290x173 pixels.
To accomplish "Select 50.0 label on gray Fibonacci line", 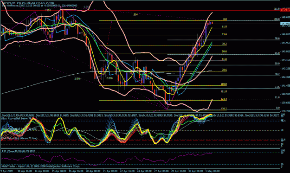I will pyautogui.click(x=277, y=64).
